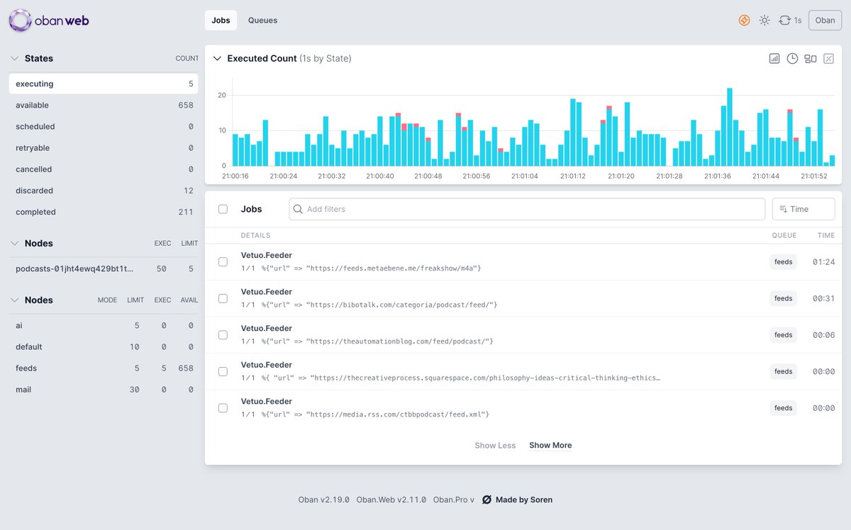Click feeds badge on the 00:06 job

pos(784,334)
